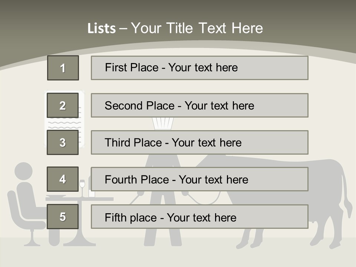Click the cow's tail
The height and width of the screenshot is (267, 356).
click(x=348, y=200)
